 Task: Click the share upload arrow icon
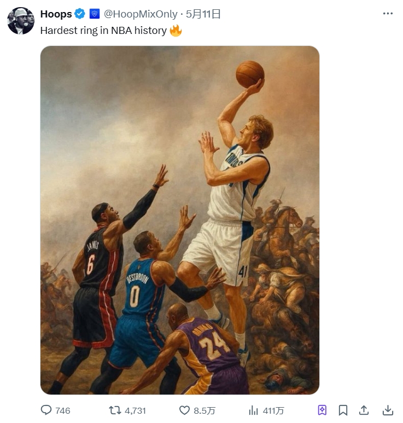coord(364,410)
